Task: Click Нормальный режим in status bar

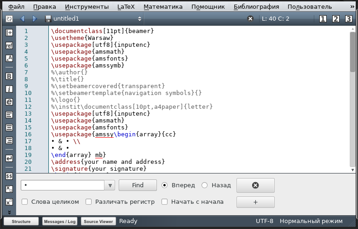Action: coord(311,221)
